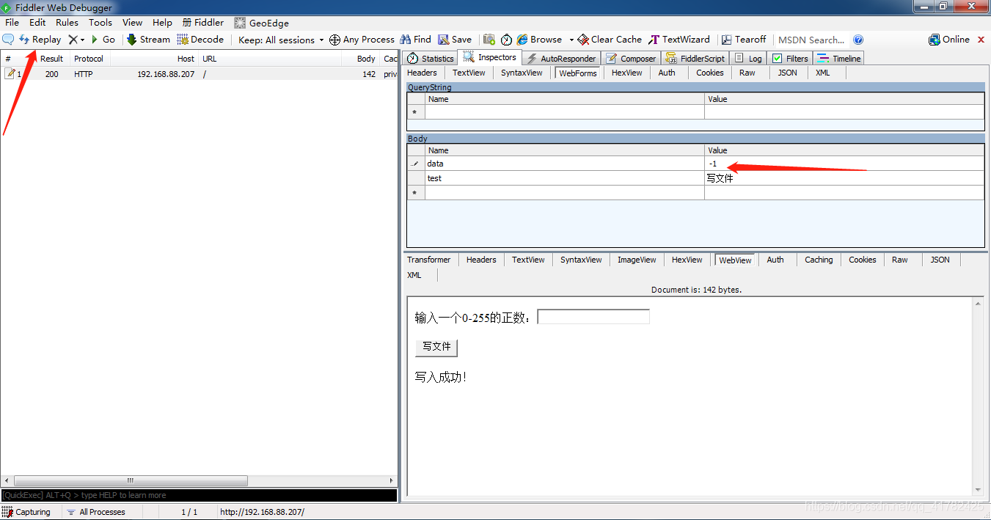991x520 pixels.
Task: Open the View menu
Action: tap(133, 23)
